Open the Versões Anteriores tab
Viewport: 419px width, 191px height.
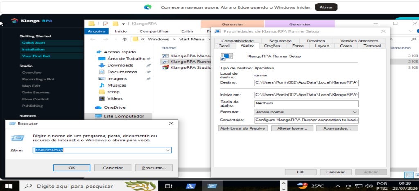coord(359,41)
